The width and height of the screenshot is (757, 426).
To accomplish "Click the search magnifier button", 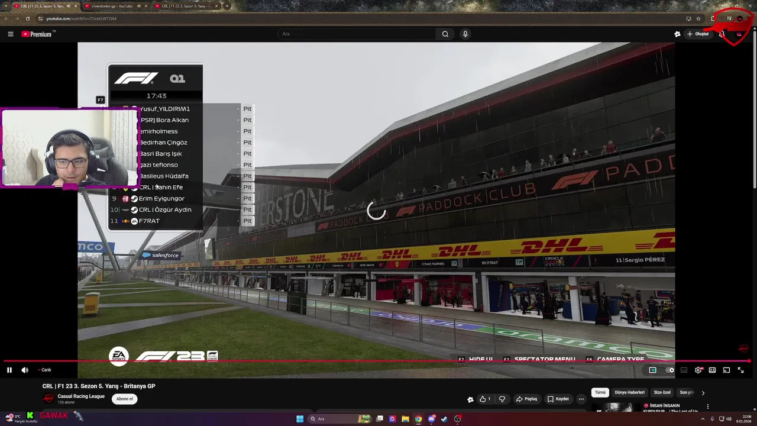I will (x=445, y=34).
